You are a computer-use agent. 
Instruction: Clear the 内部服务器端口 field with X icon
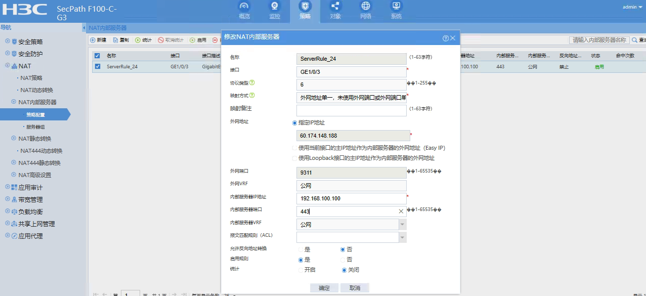tap(401, 212)
